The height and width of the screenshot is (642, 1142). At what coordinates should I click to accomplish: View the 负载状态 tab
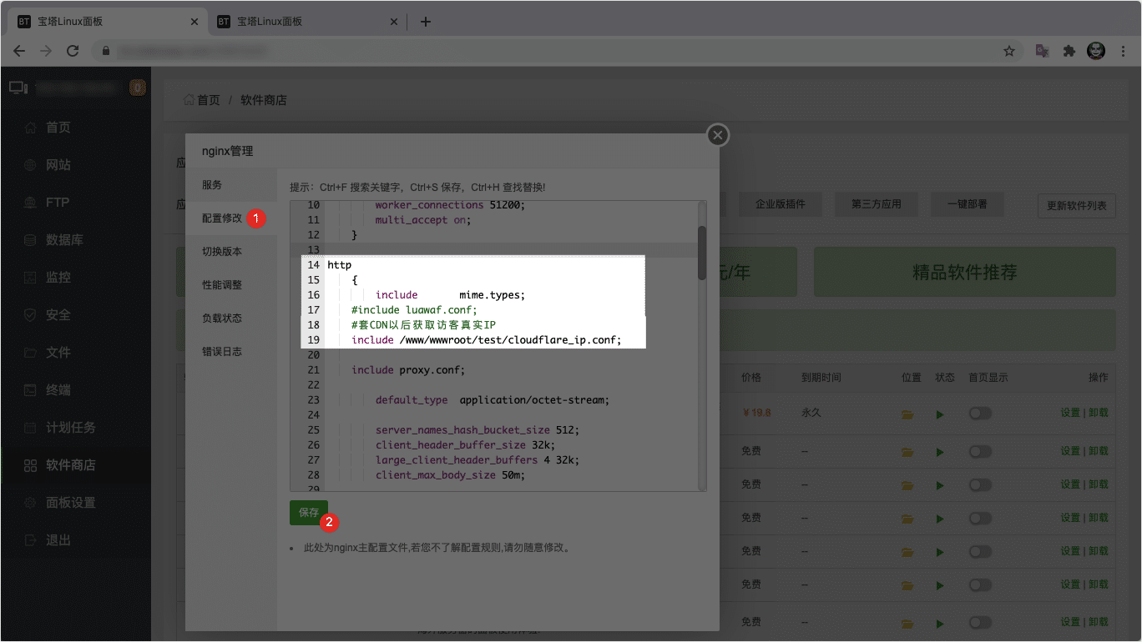231,318
